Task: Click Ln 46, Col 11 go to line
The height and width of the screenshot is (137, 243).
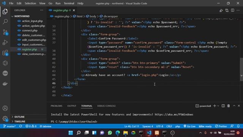Action: tap(132, 126)
